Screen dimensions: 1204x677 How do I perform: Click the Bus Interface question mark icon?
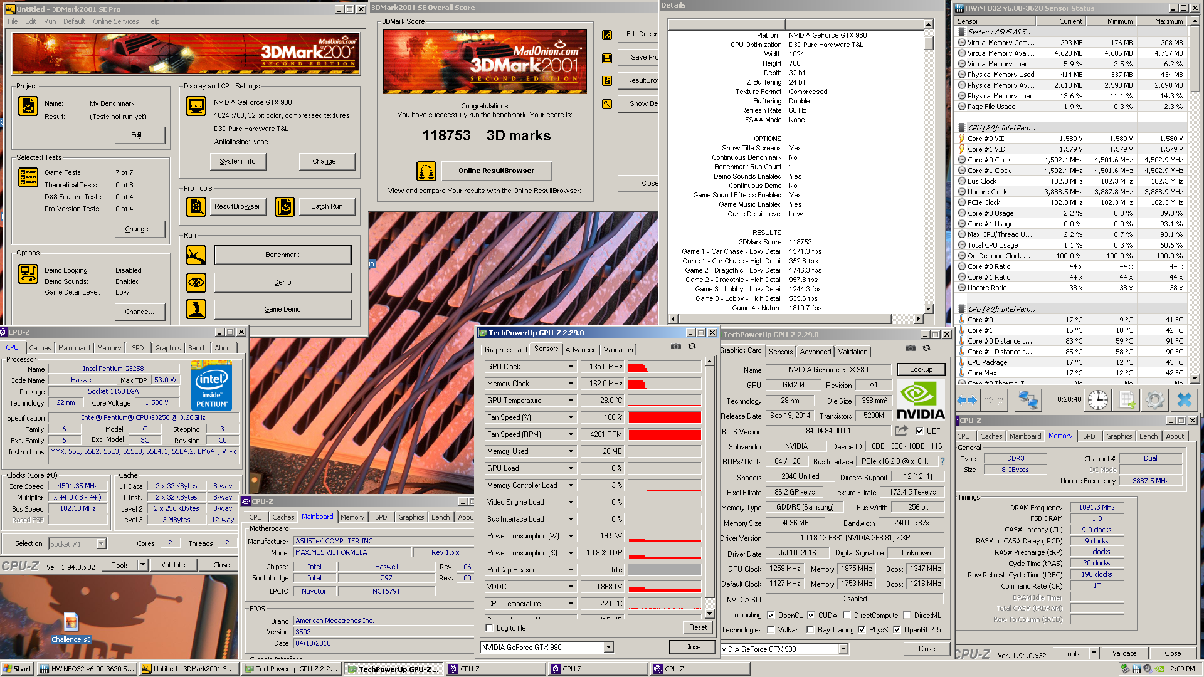point(942,461)
